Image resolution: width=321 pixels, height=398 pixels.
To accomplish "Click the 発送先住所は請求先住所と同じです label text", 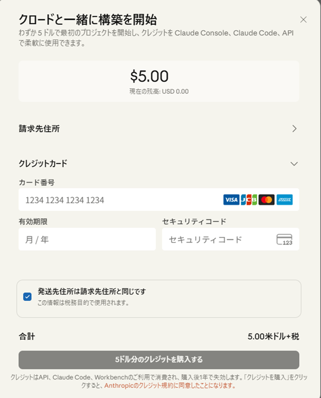I will click(91, 292).
